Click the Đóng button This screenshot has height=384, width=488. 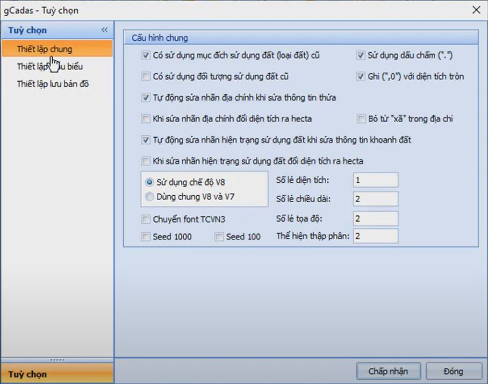[x=453, y=371]
